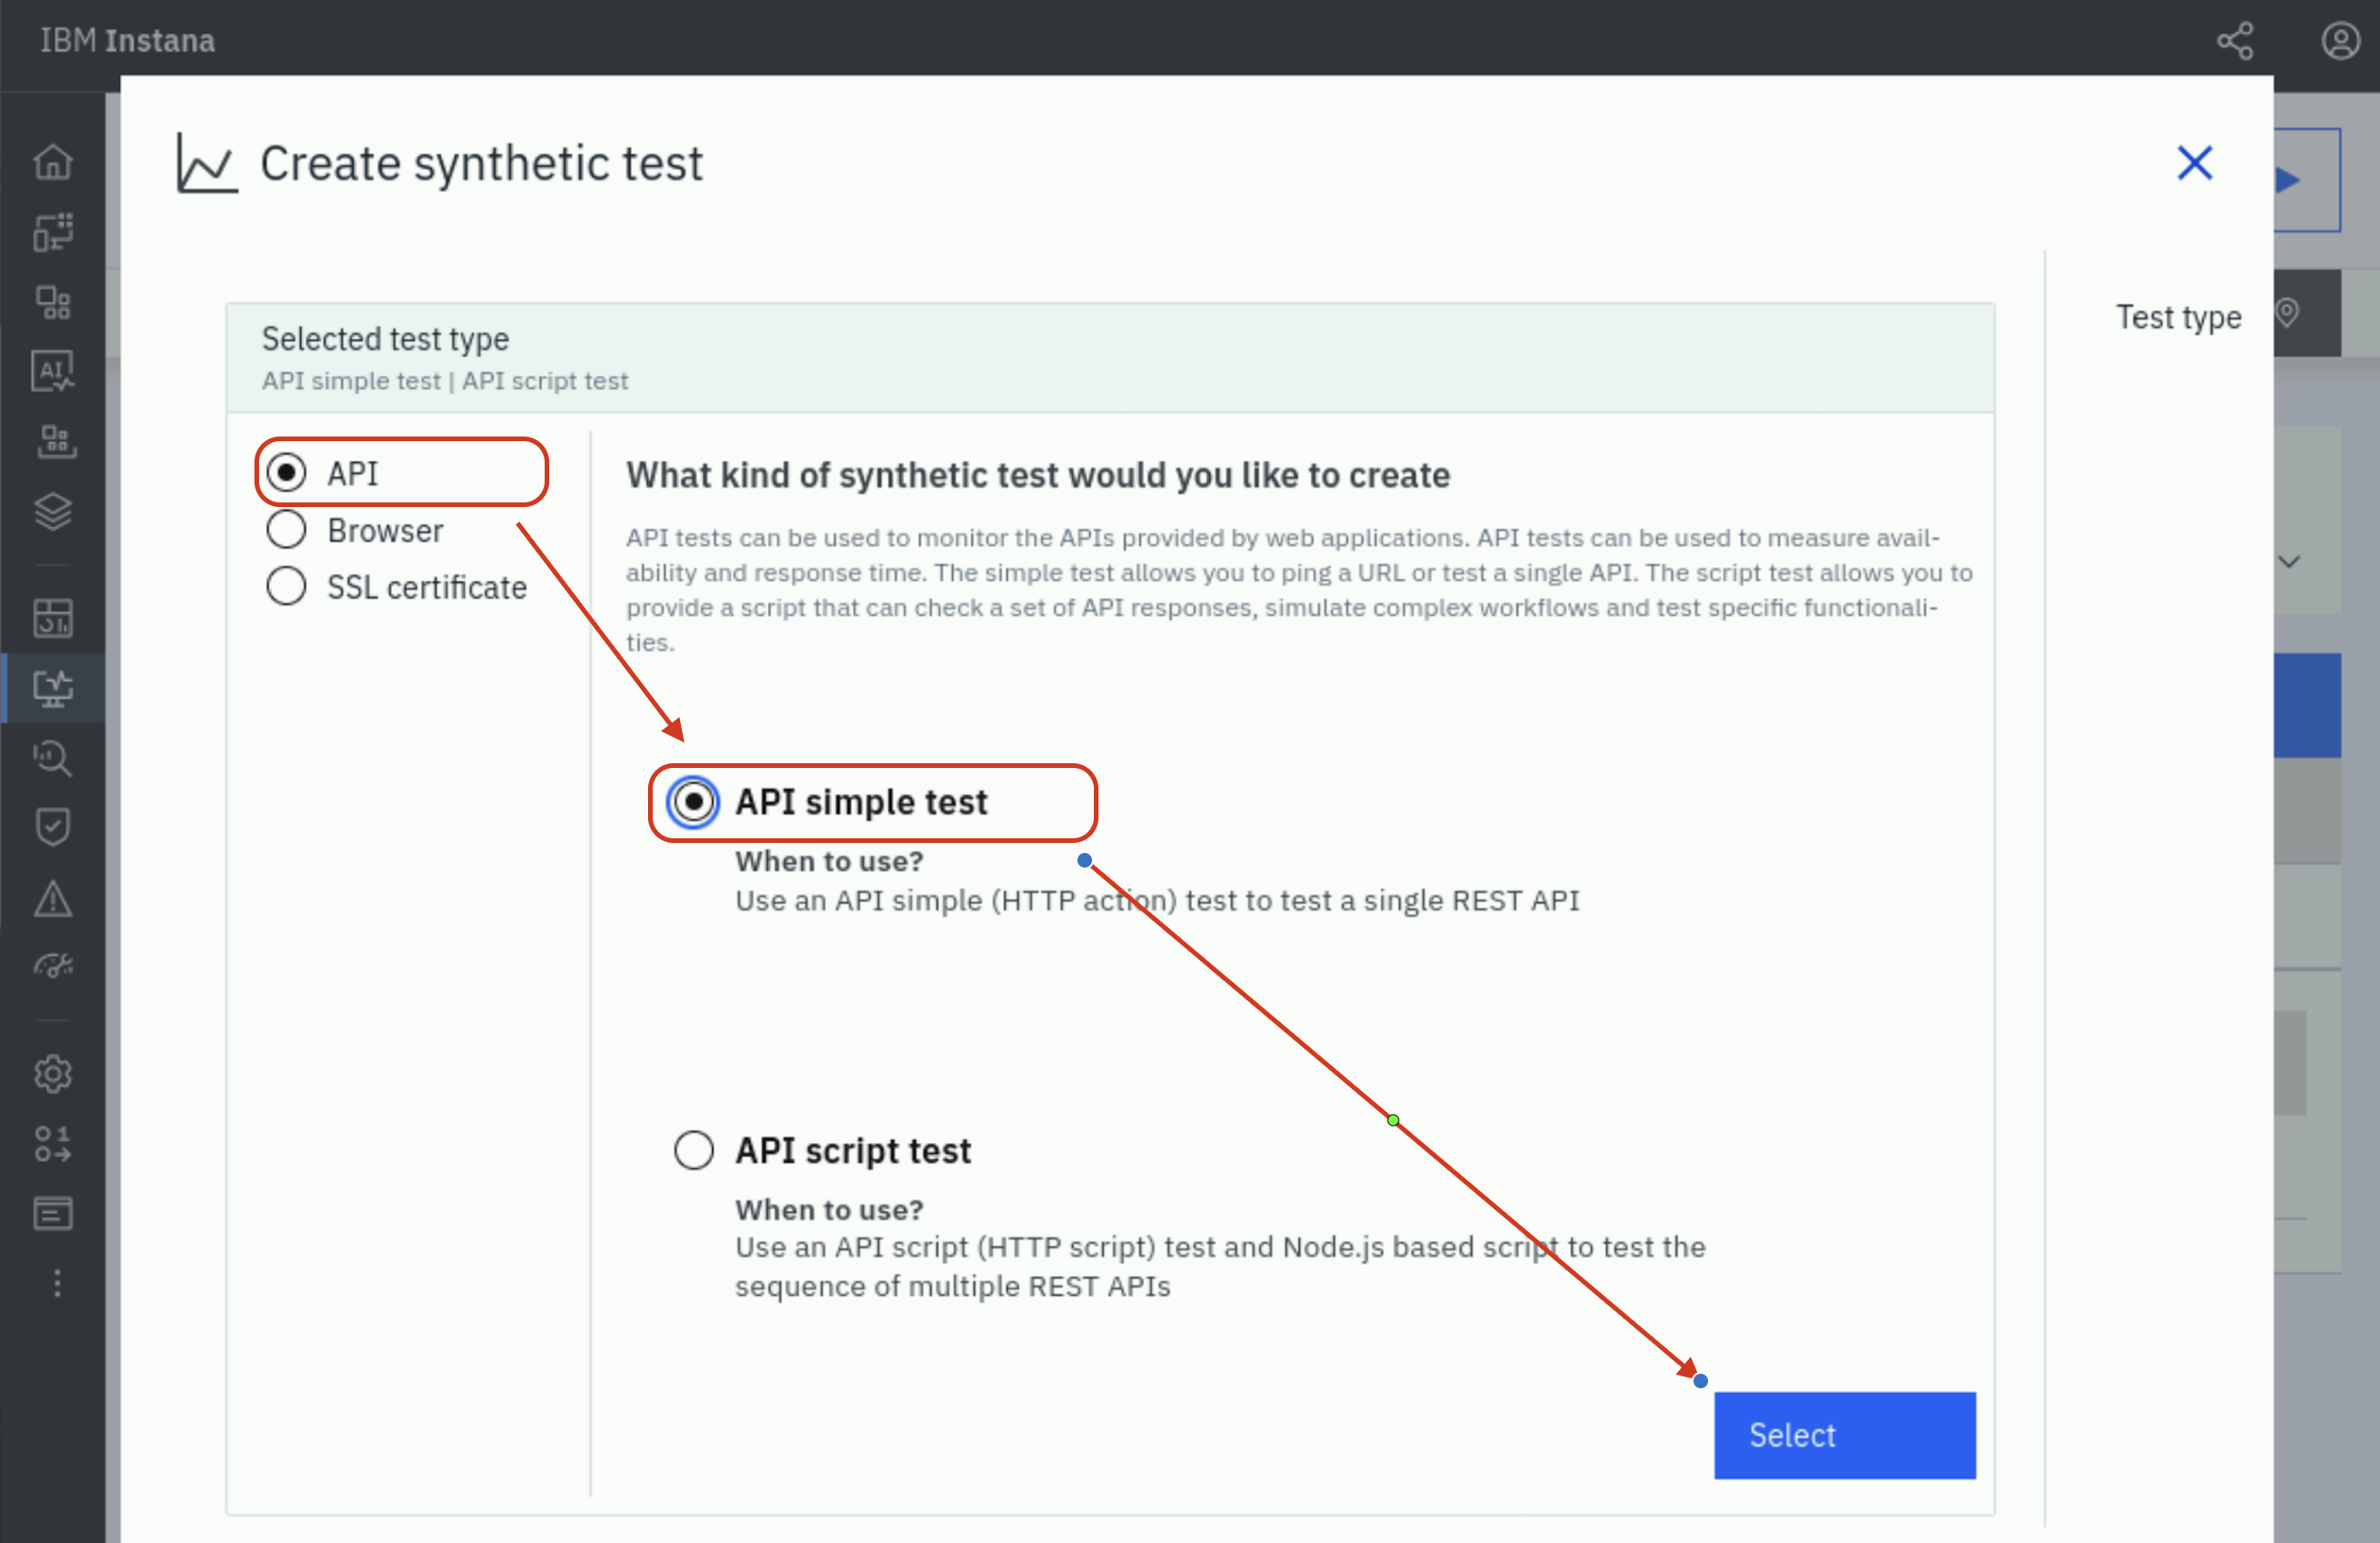Choose API simple test option
This screenshot has width=2380, height=1543.
click(694, 802)
